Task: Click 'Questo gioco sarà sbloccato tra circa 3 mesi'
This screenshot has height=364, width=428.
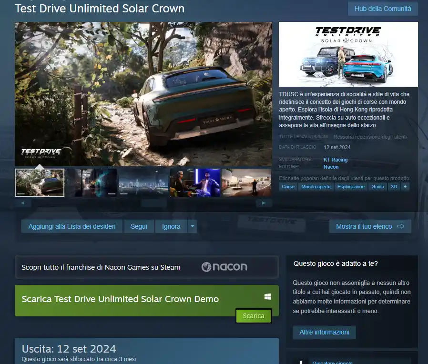Action: (x=79, y=359)
